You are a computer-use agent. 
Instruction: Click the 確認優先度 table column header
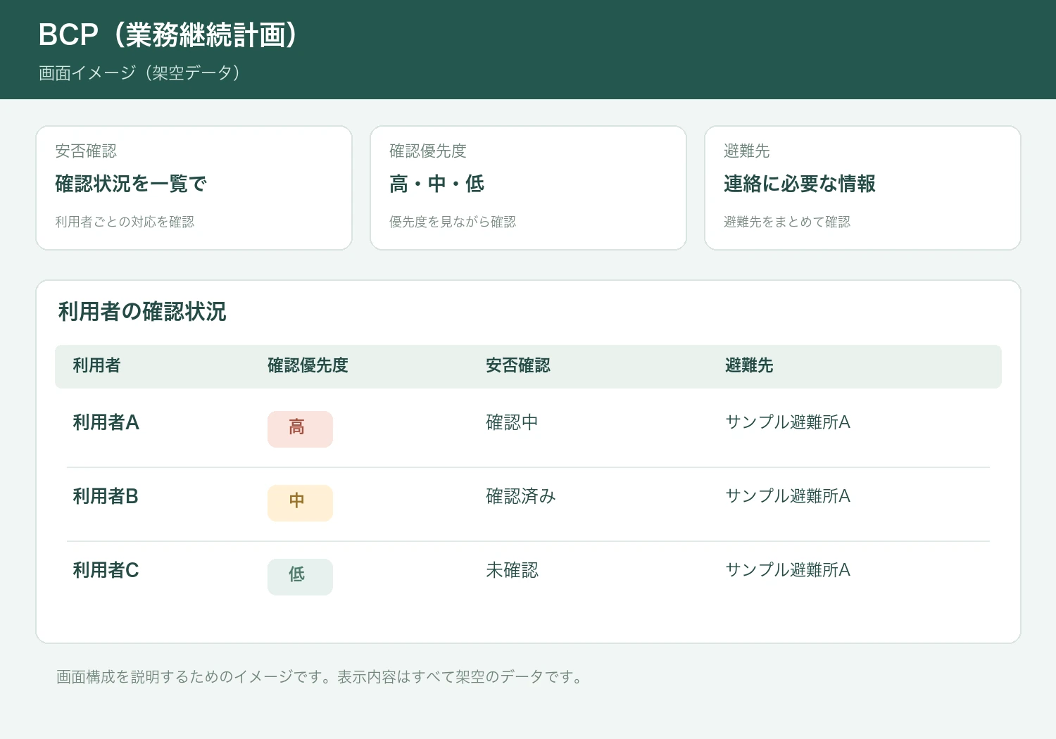[308, 365]
